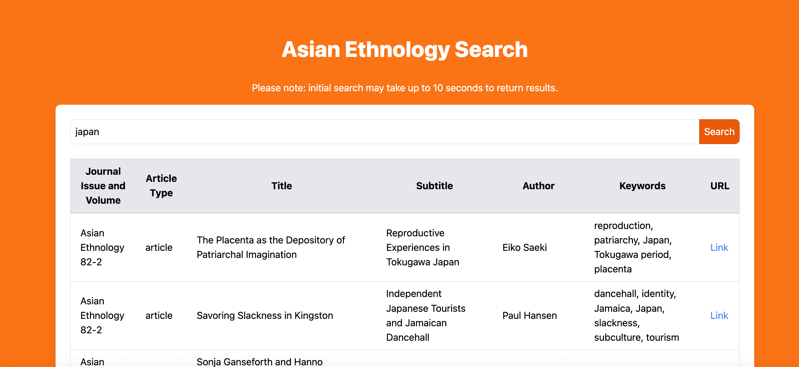This screenshot has width=799, height=367.
Task: Click the 'Title' column header
Action: (x=282, y=186)
